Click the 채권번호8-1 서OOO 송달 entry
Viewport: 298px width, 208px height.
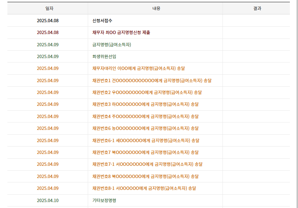(x=144, y=188)
